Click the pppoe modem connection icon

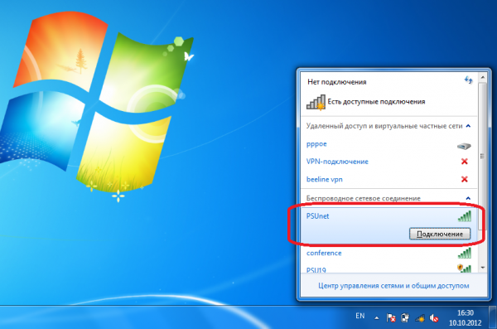coord(464,146)
